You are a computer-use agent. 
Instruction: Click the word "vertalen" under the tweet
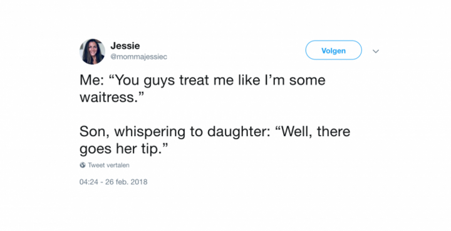118,165
